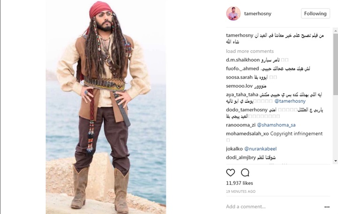View tamerhosny profile avatar
The width and height of the screenshot is (338, 214).
pos(233,13)
